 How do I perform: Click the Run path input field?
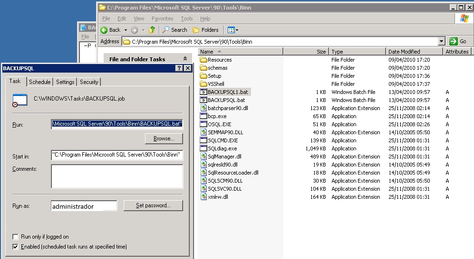117,124
